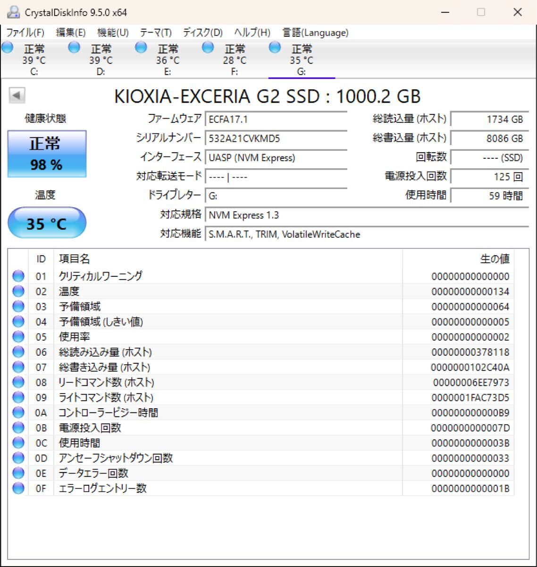Click the status dot for エラーログエントリー数
Image resolution: width=537 pixels, height=567 pixels.
pos(18,488)
